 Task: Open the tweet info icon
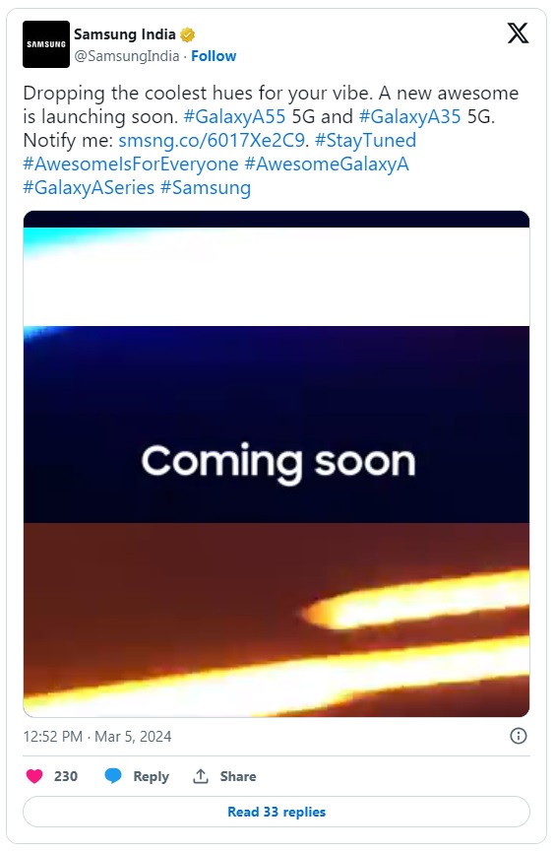(x=519, y=736)
